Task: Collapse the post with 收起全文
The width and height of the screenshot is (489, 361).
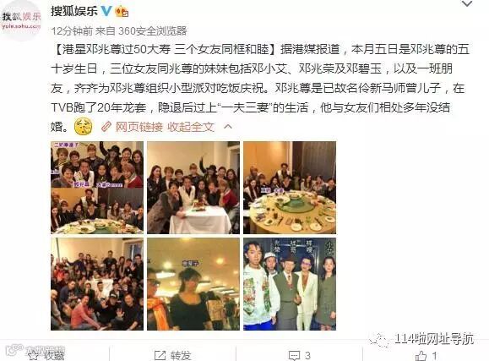Action: coord(191,127)
